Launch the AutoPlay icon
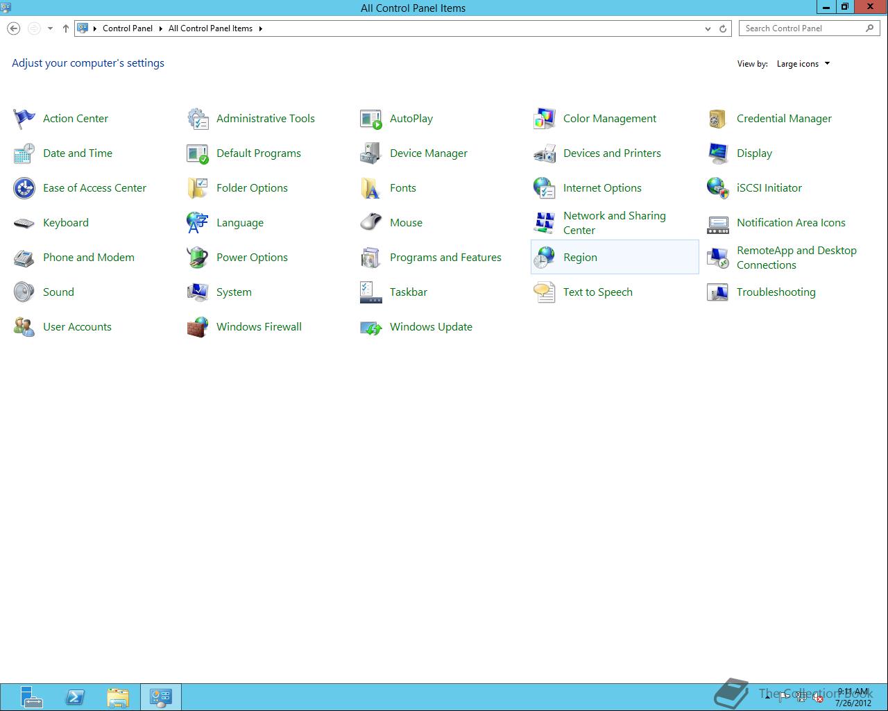This screenshot has height=711, width=888. 371,119
